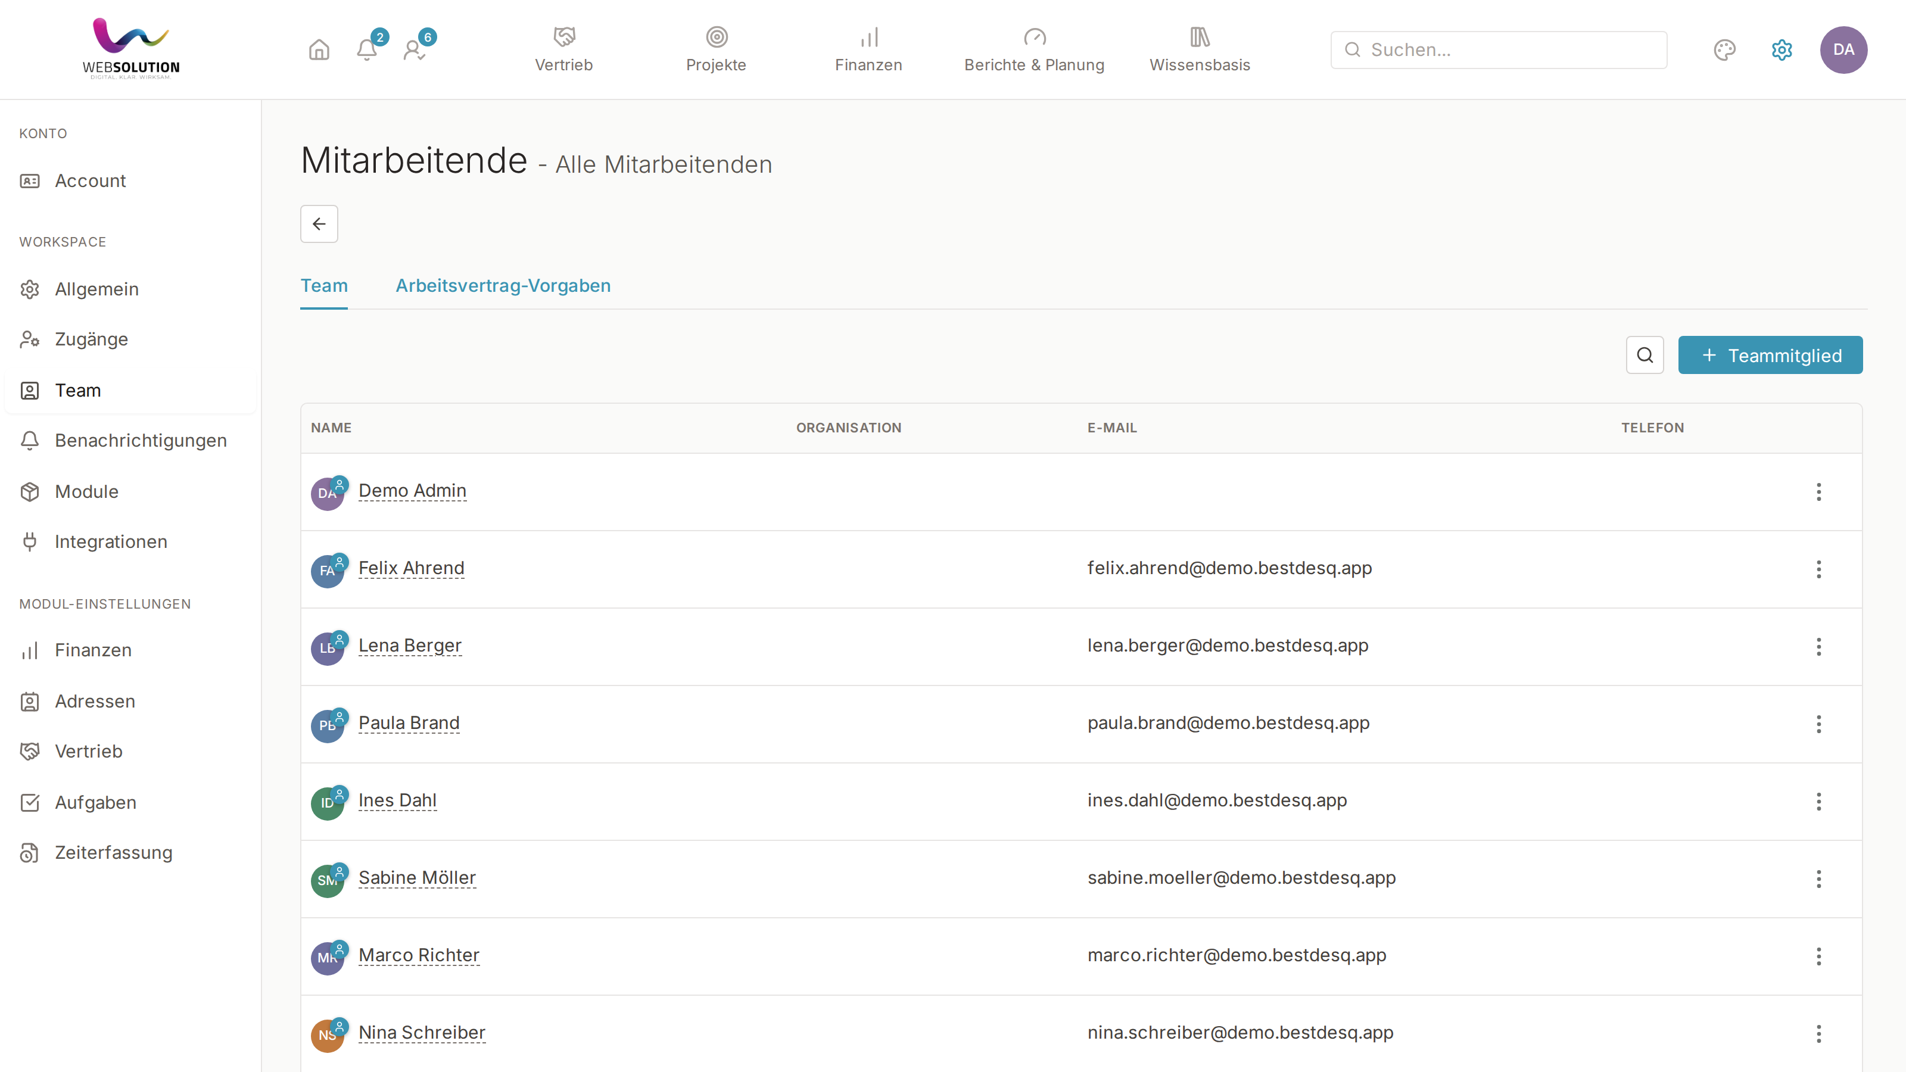The height and width of the screenshot is (1072, 1906).
Task: Open row options for Ines Dahl
Action: click(1818, 801)
